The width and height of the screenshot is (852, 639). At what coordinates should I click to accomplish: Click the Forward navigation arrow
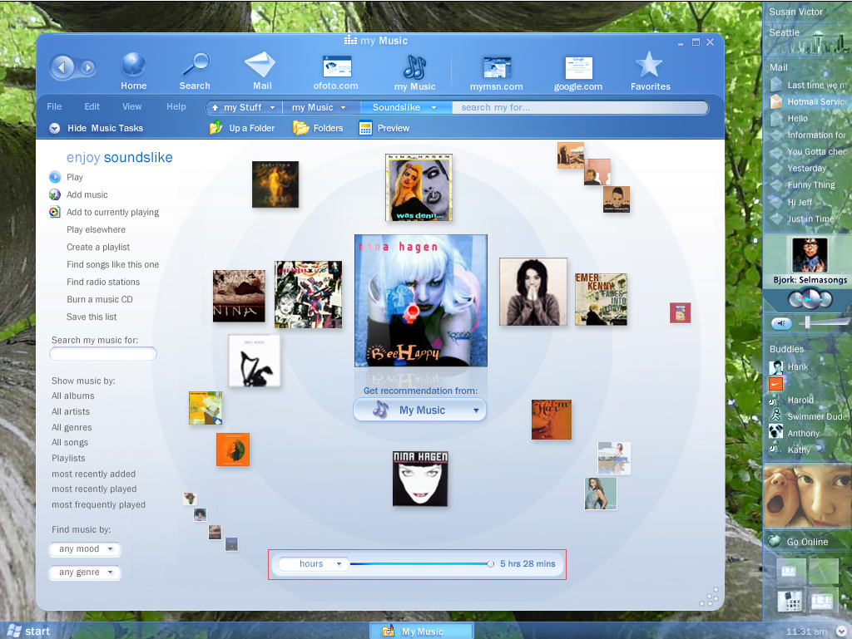[x=87, y=68]
